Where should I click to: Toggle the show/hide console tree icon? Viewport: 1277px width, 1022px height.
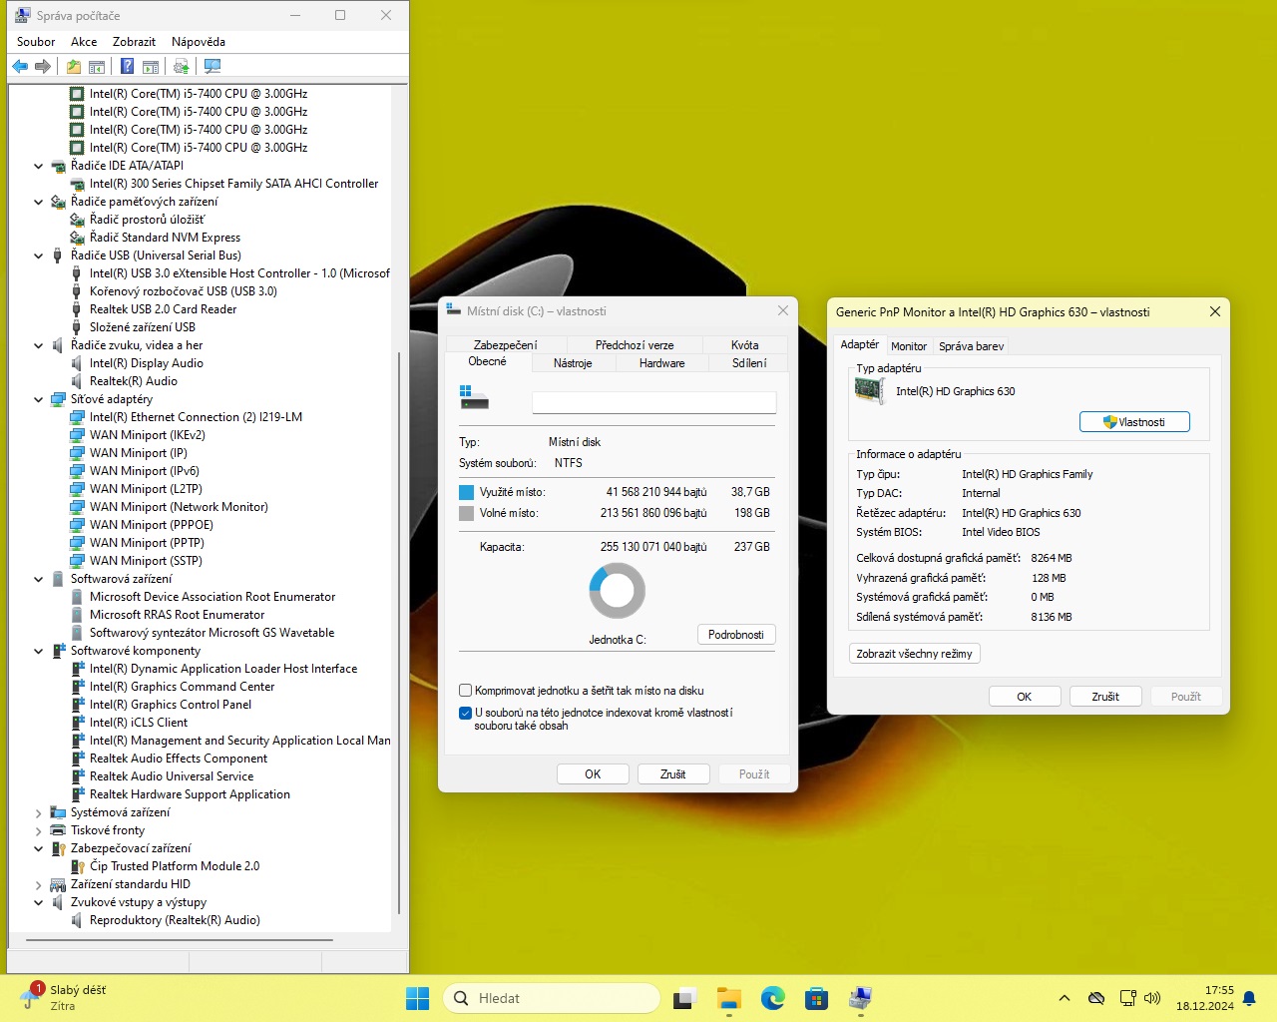coord(97,67)
